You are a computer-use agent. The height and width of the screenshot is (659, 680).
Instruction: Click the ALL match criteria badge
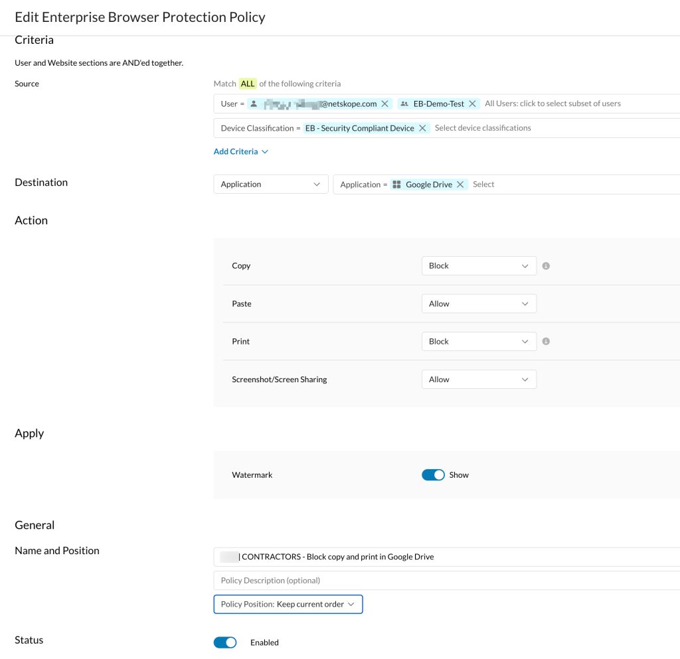coord(248,84)
